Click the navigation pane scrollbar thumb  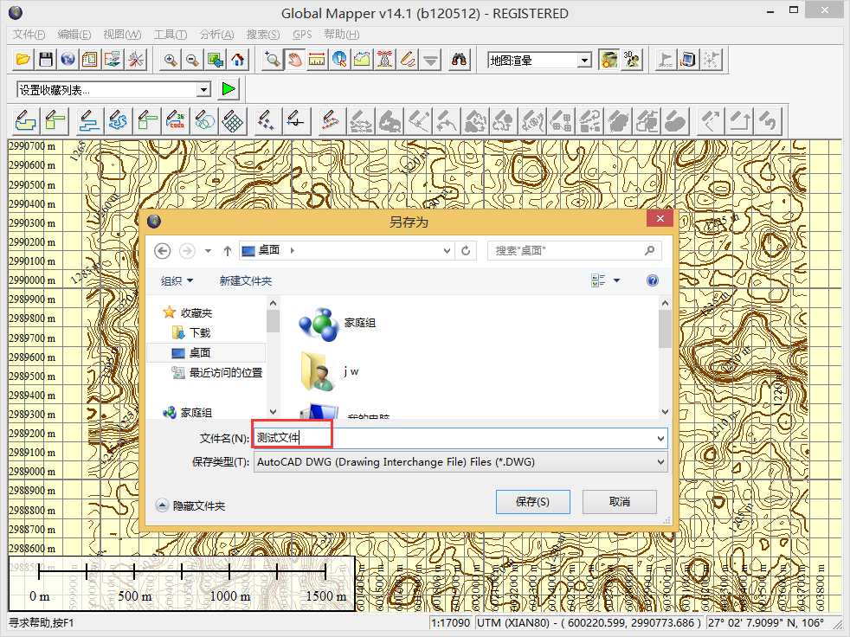click(x=273, y=321)
